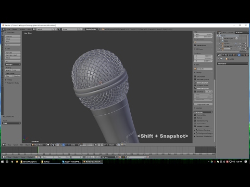Click the Modifiers wrench tab icon
This screenshot has width=250, height=187.
tap(239, 55)
